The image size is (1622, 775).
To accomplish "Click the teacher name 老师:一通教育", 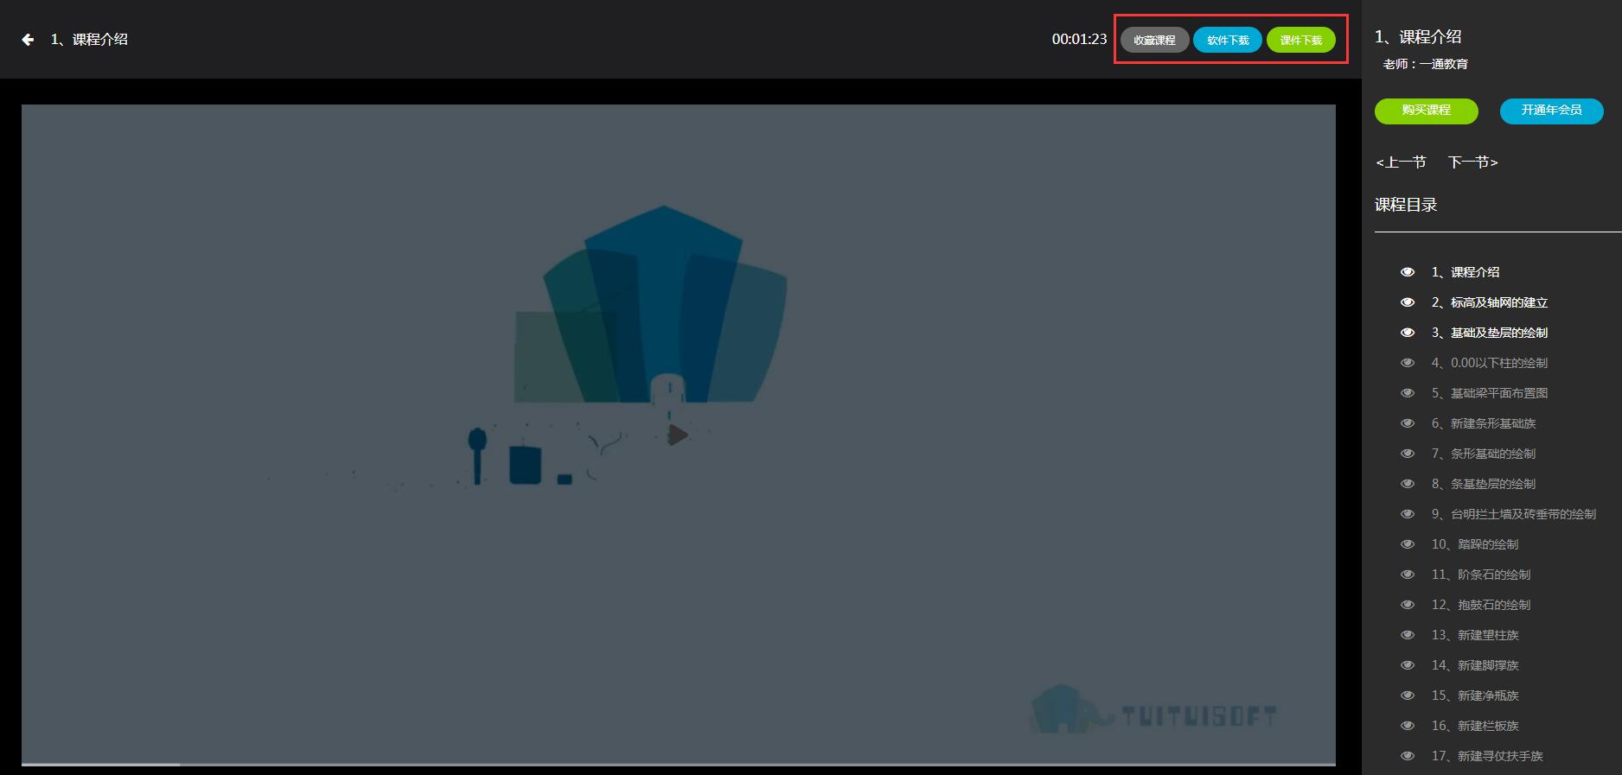I will (x=1425, y=64).
